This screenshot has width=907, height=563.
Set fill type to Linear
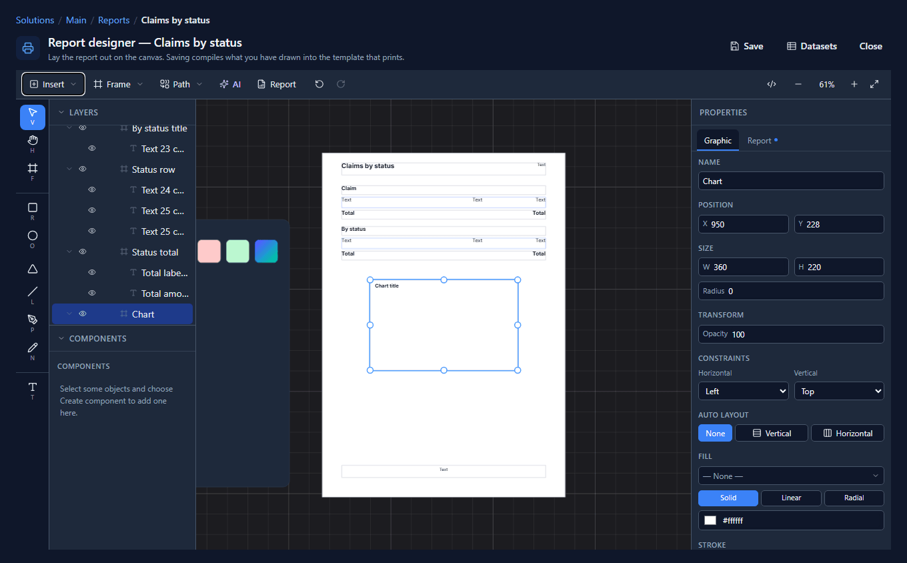tap(791, 498)
